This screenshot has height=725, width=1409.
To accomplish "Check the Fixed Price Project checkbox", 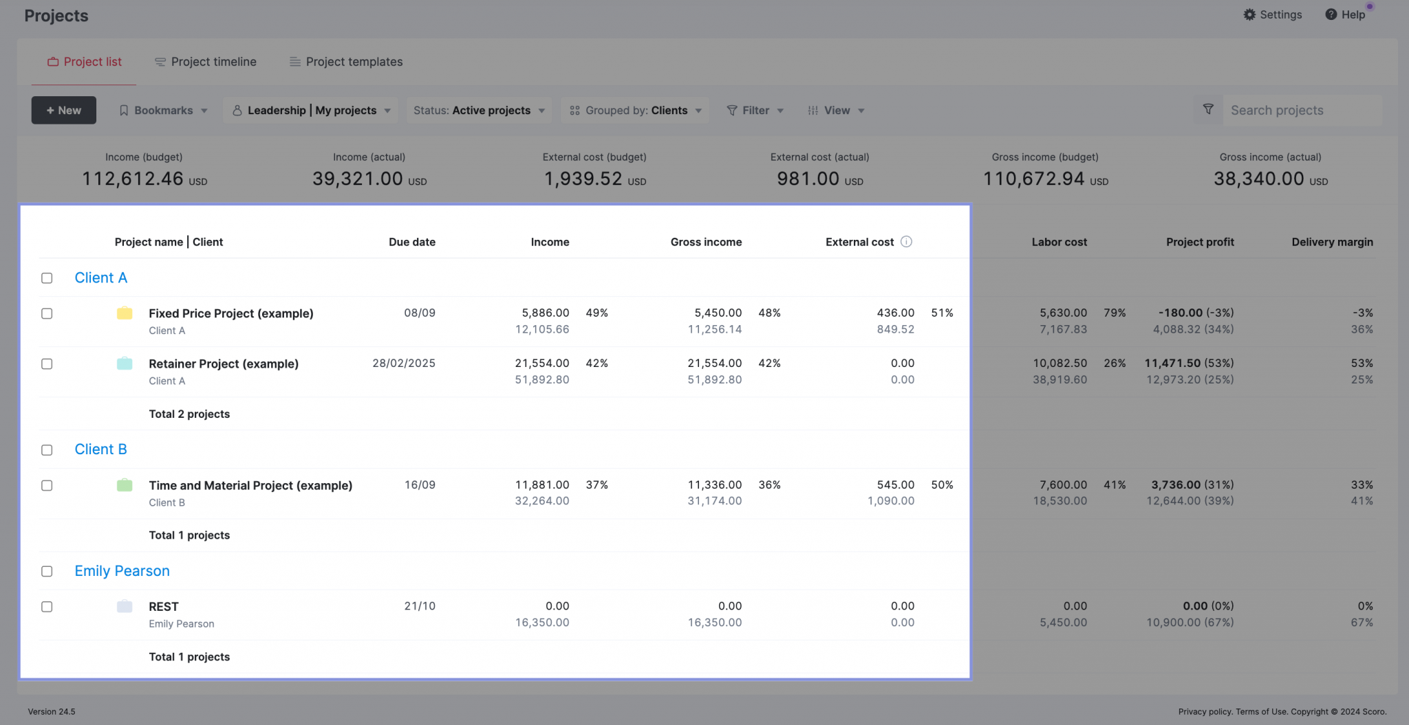I will point(47,313).
